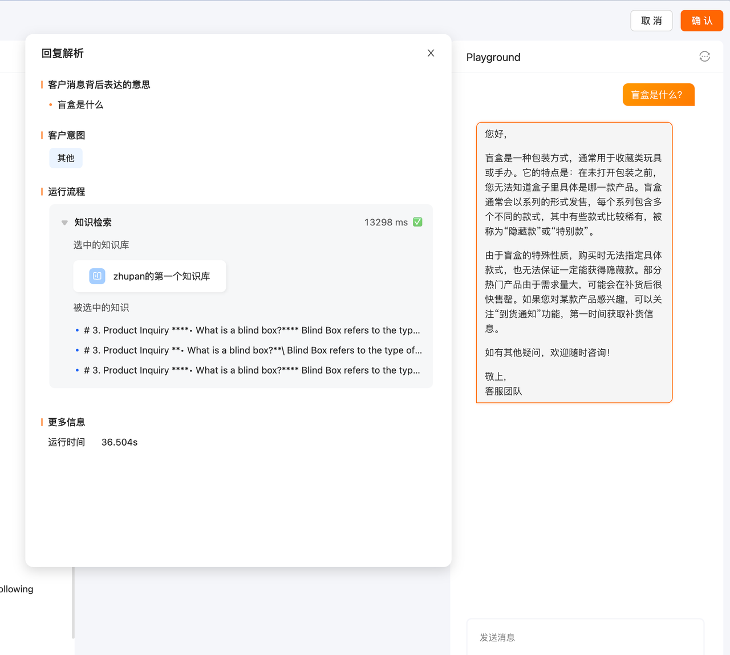
Task: Click the 盲盒是什么 bullet item
Action: [x=80, y=104]
